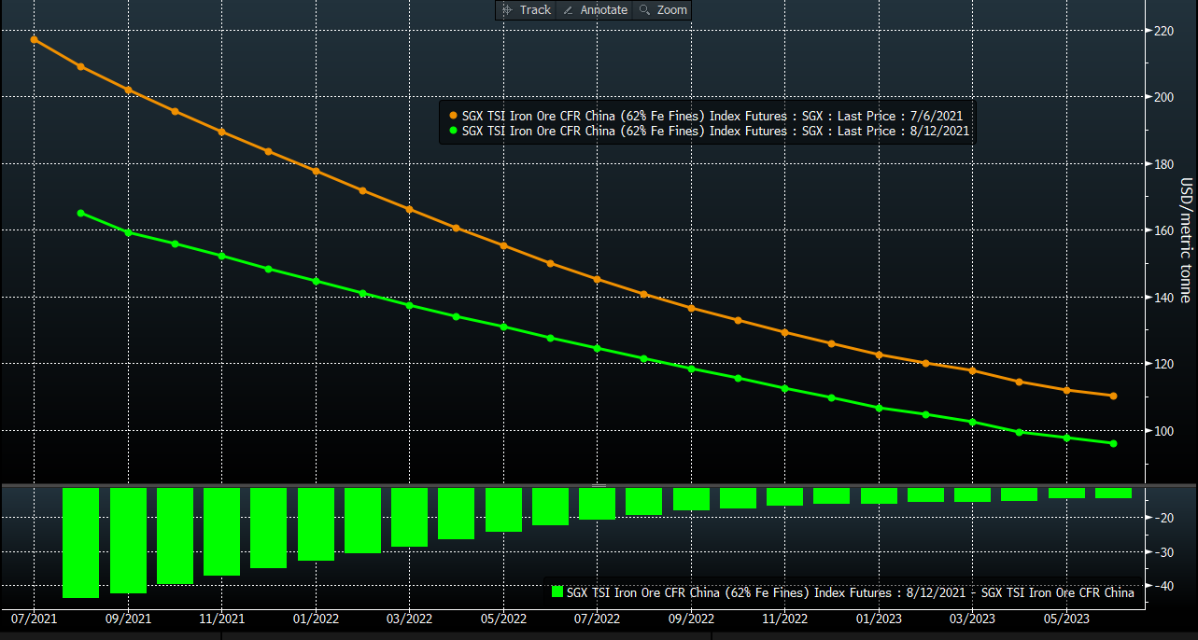
Task: Select the Annotate pencil tool
Action: (595, 10)
